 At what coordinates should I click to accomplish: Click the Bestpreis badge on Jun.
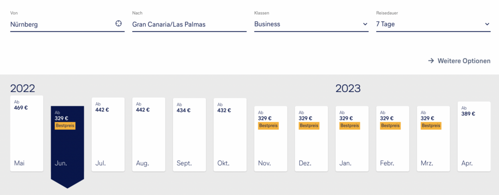65,126
